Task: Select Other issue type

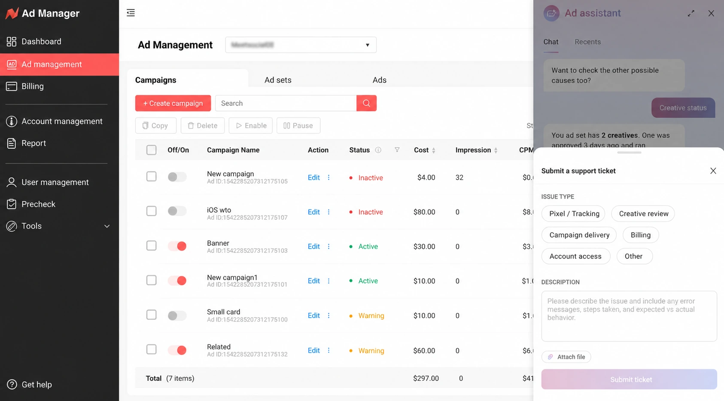Action: tap(634, 256)
